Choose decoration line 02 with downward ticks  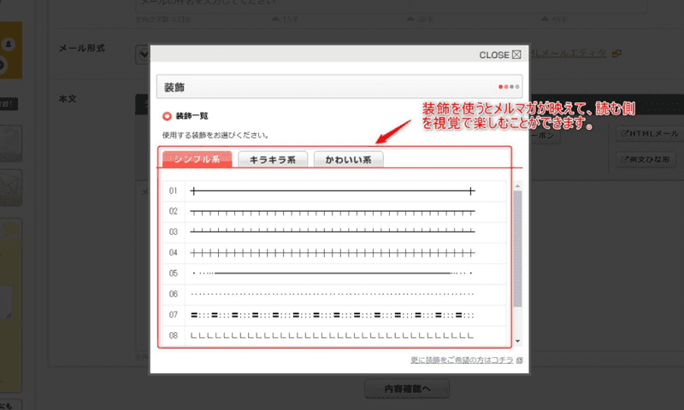pos(333,212)
